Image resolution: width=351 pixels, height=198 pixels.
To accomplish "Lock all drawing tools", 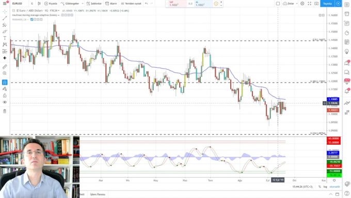I will click(5, 96).
